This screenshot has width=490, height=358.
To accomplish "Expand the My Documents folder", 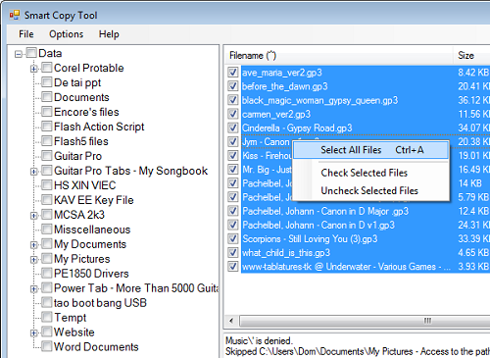I will 33,245.
